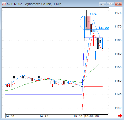Select the 1175 price axis label
Viewport: 124px width, 120px height.
pos(118,13)
